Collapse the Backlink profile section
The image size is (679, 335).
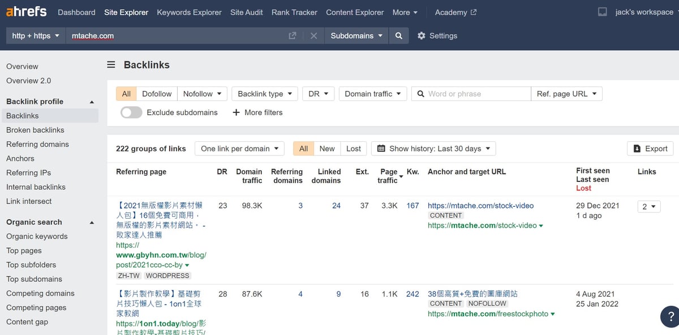click(x=92, y=102)
